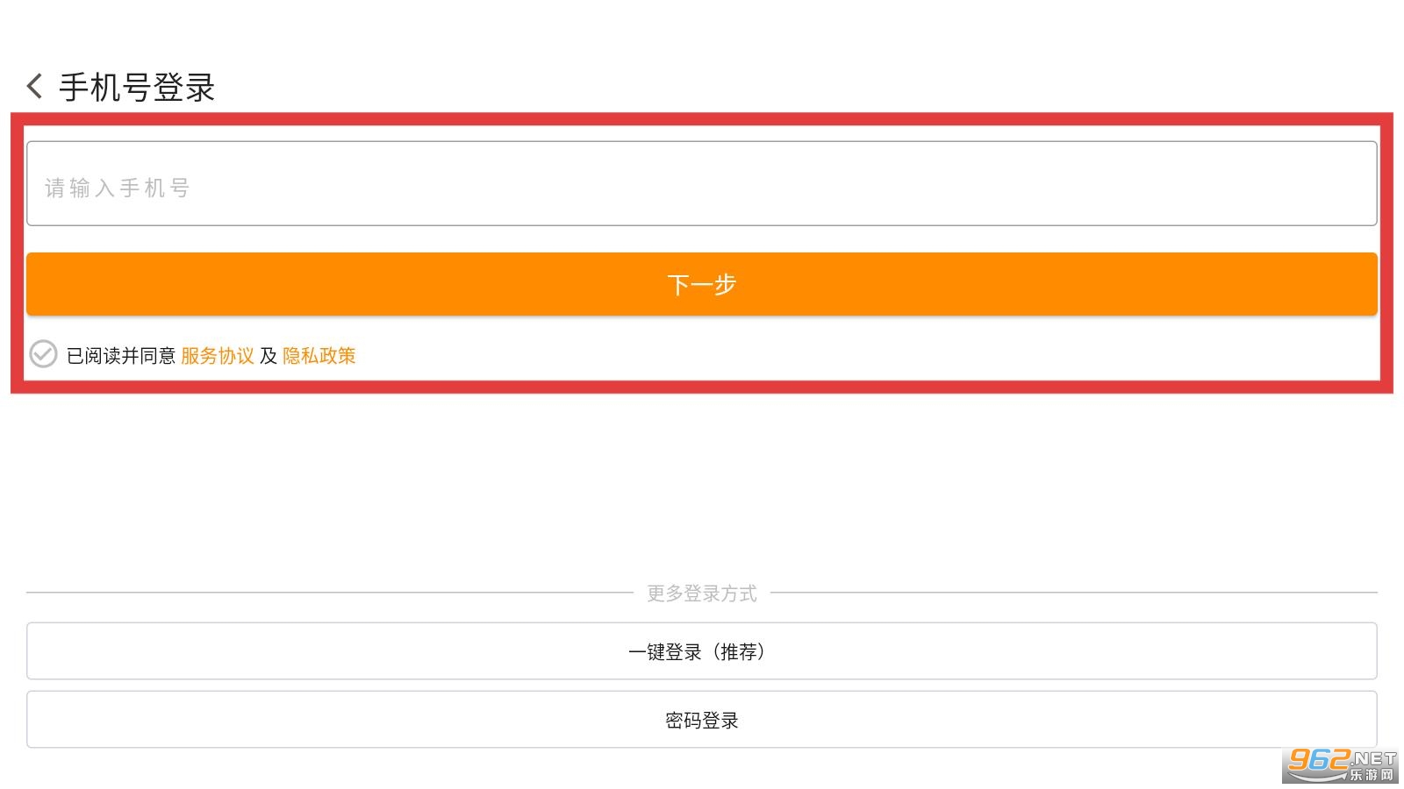Select the recommended one-tap login button
The image size is (1404, 789).
701,651
